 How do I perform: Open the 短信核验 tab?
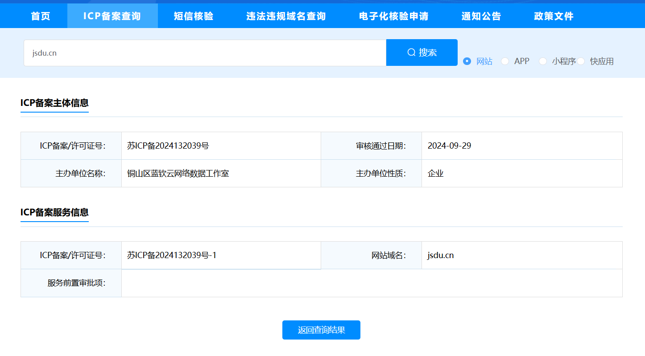coord(194,16)
